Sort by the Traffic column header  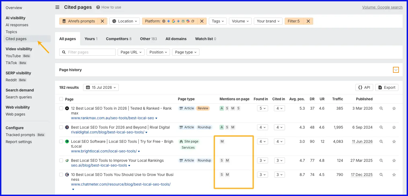coord(337,99)
